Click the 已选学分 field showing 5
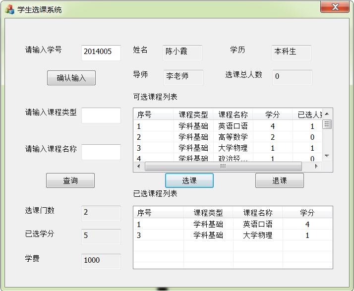The height and width of the screenshot is (291, 354). point(101,236)
